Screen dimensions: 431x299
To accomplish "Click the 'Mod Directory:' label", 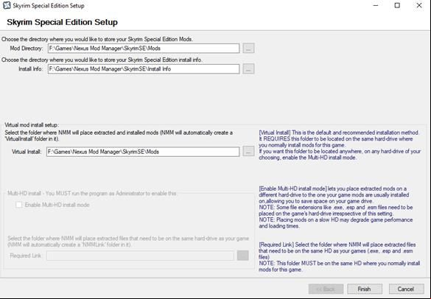I will [x=27, y=49].
